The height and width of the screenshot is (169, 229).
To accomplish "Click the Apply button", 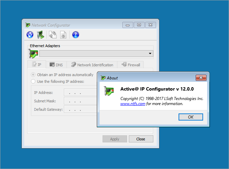I will click(x=115, y=139).
